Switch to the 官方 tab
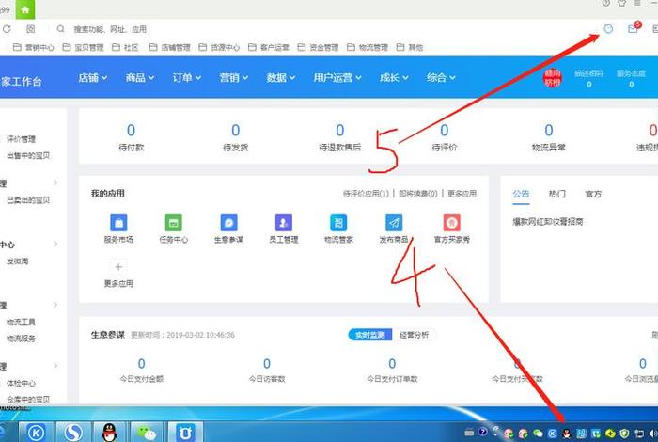Image resolution: width=658 pixels, height=442 pixels. [593, 194]
